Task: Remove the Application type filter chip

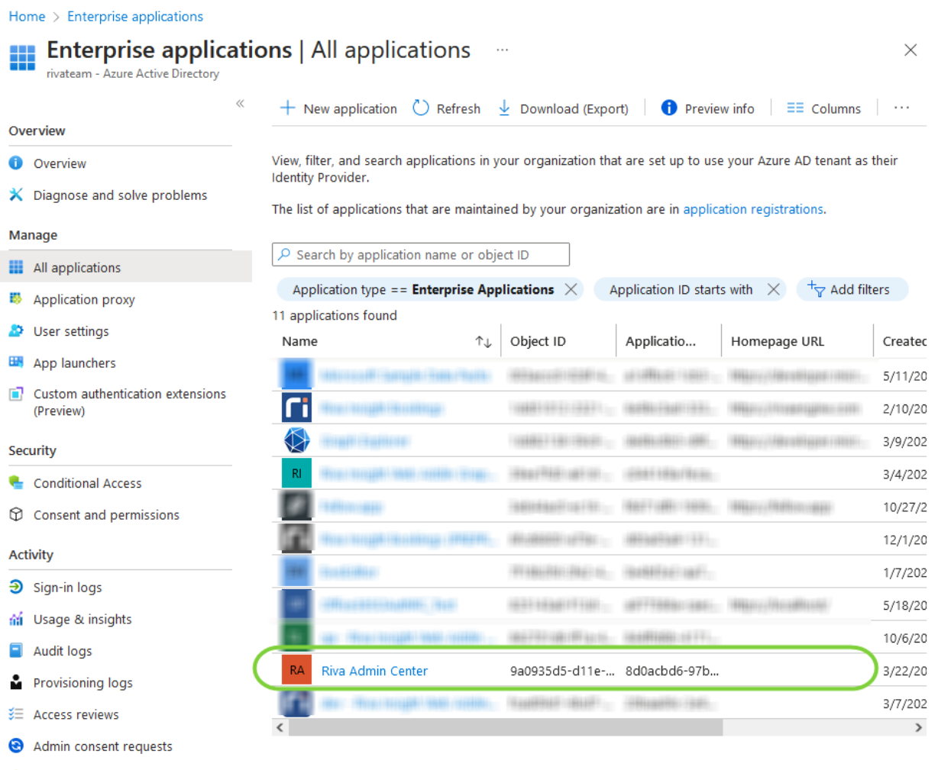Action: click(x=571, y=289)
